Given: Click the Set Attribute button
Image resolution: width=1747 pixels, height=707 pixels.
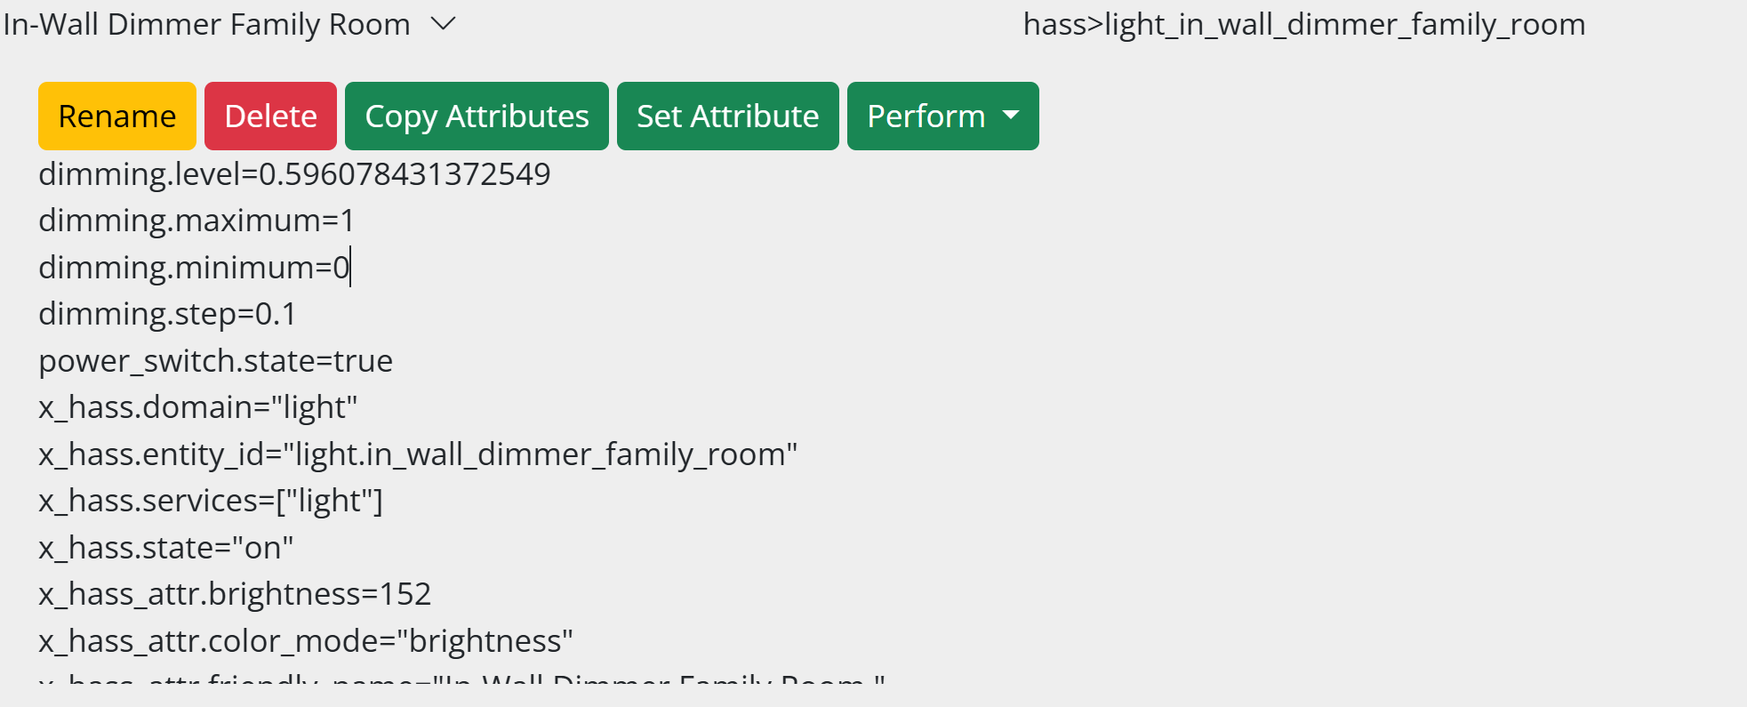Looking at the screenshot, I should pos(728,116).
